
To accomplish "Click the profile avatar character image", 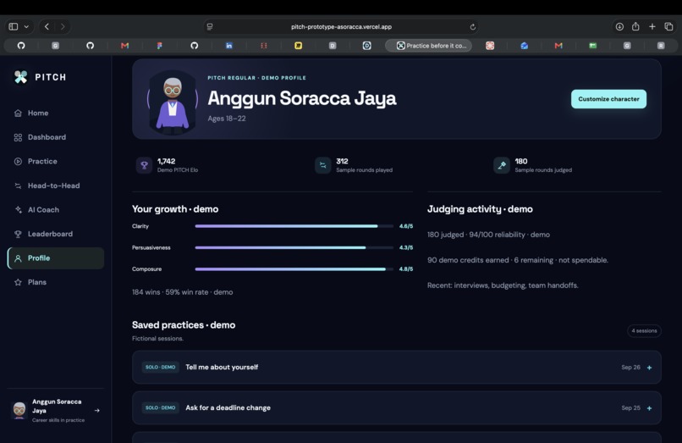I will [x=173, y=102].
